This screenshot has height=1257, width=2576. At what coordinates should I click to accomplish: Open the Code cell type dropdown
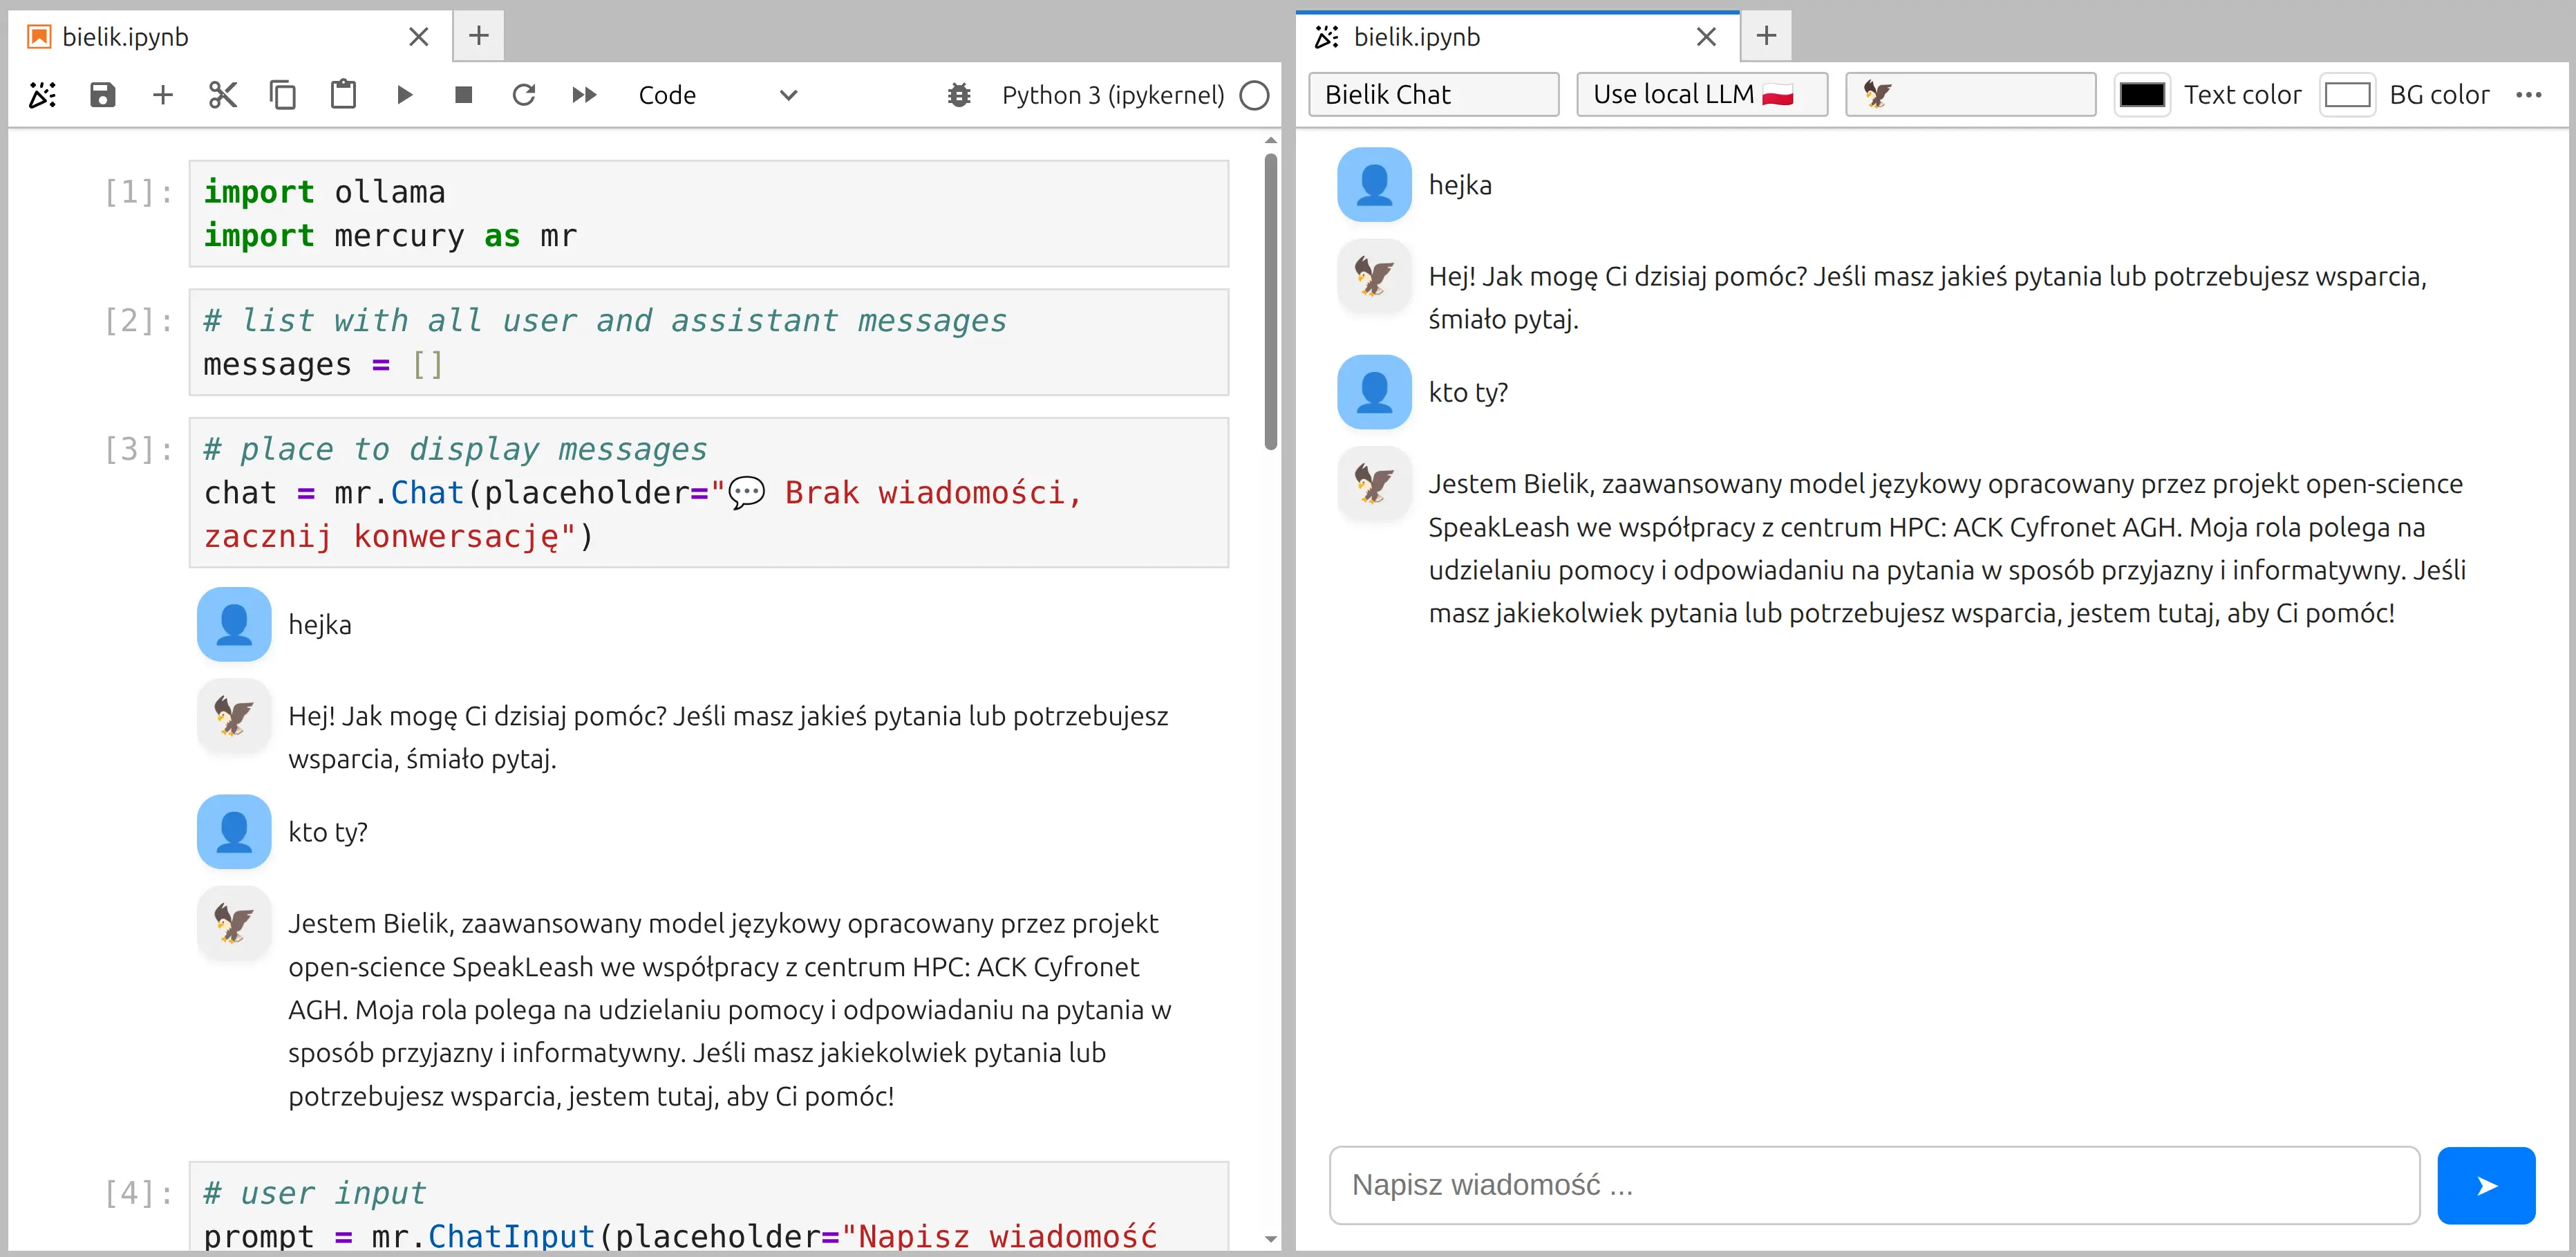[x=717, y=95]
